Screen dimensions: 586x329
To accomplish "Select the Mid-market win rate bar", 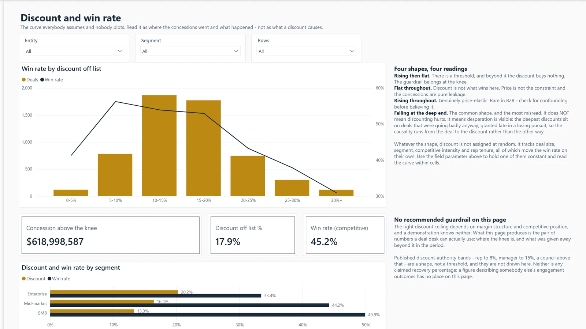I will [190, 305].
